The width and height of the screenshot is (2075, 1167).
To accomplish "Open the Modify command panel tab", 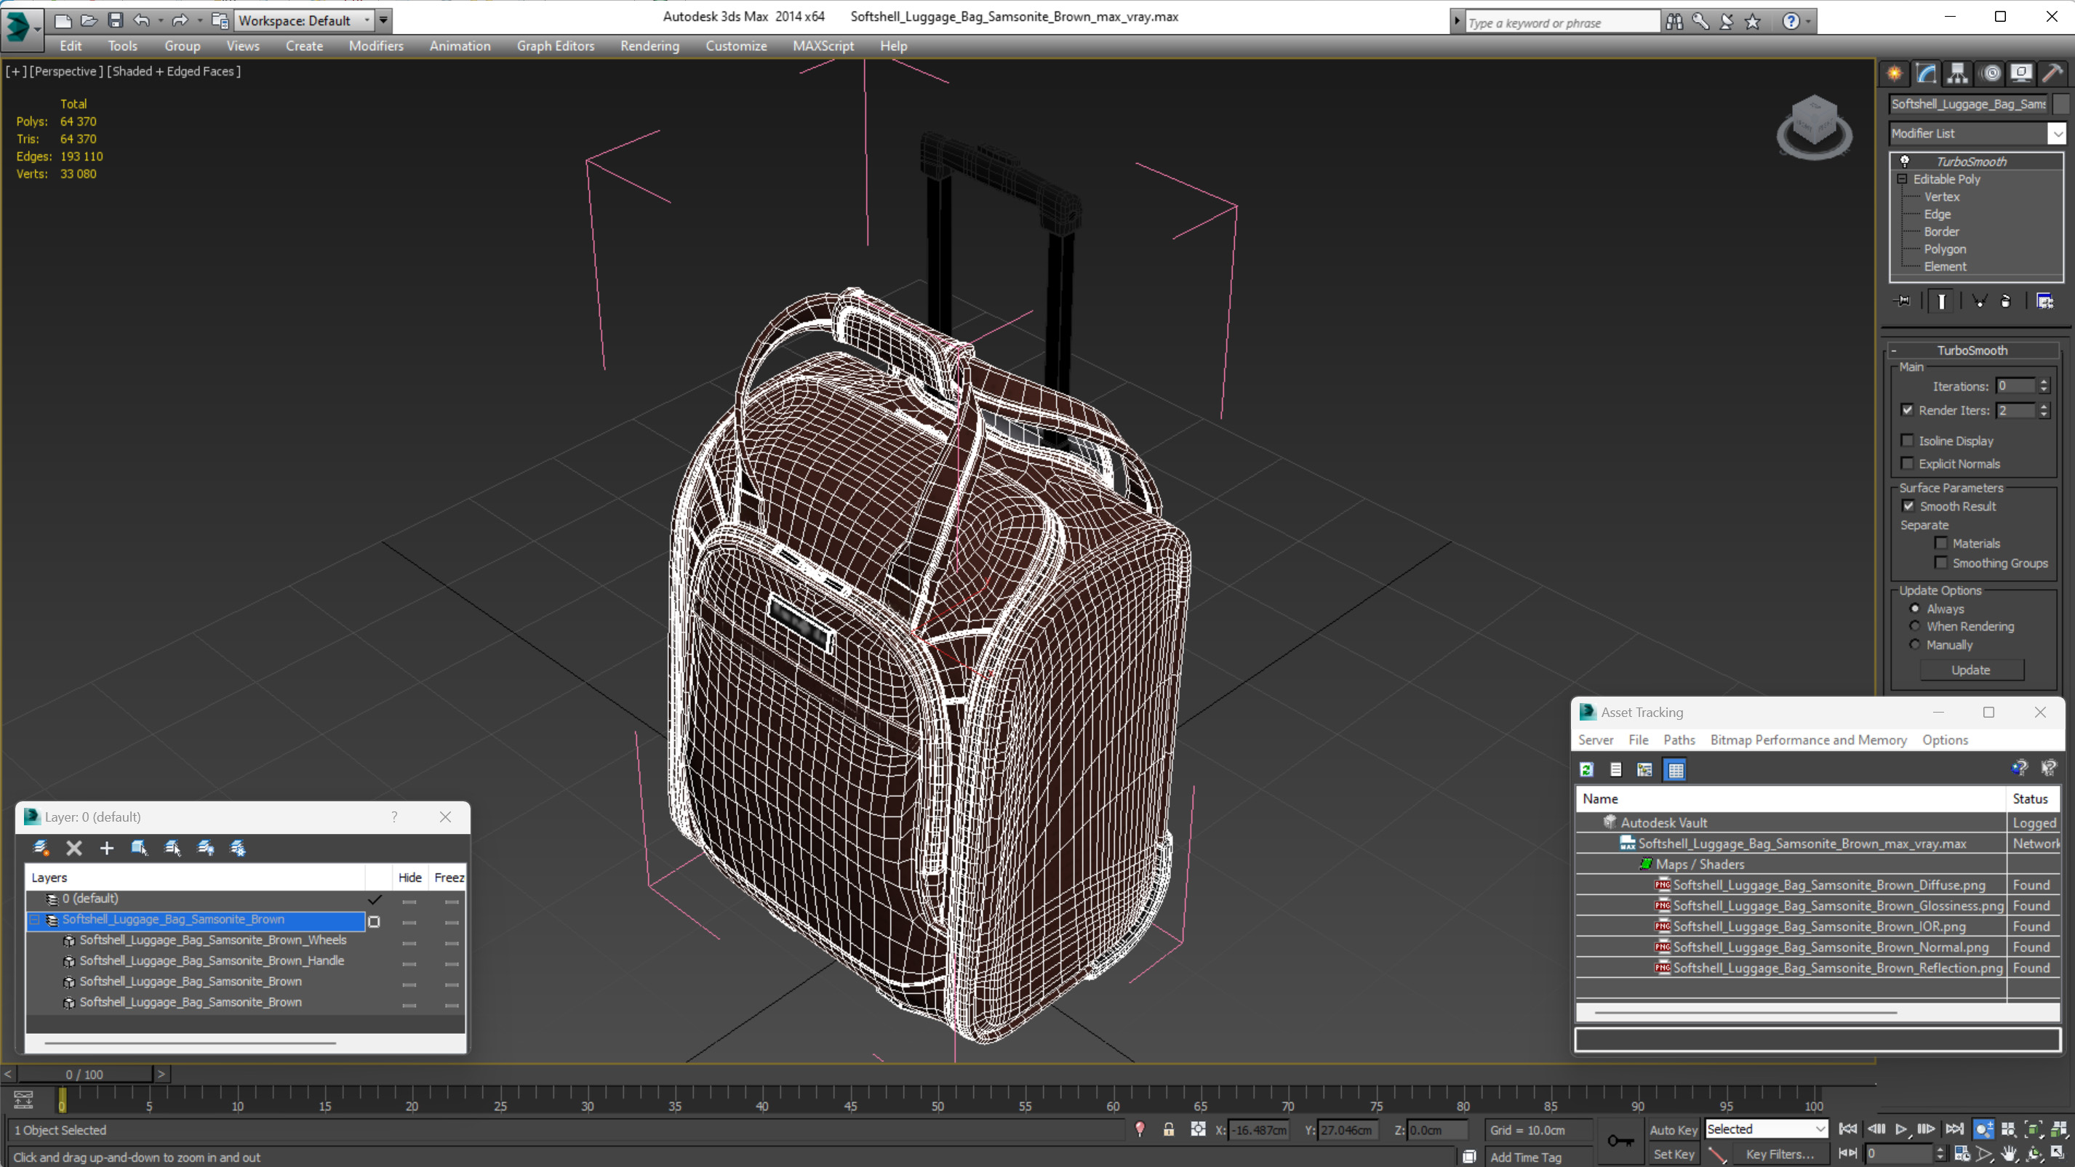I will coord(1926,73).
